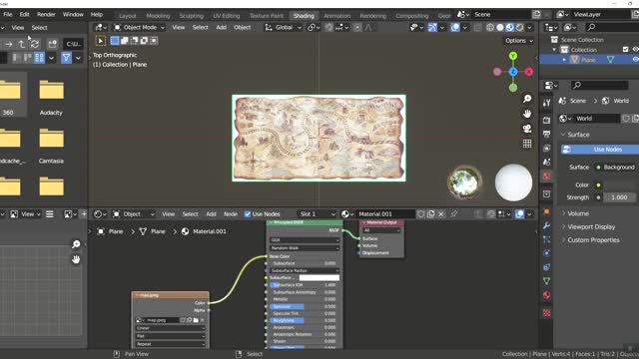Expand the Plane item in outliner

tap(564, 60)
